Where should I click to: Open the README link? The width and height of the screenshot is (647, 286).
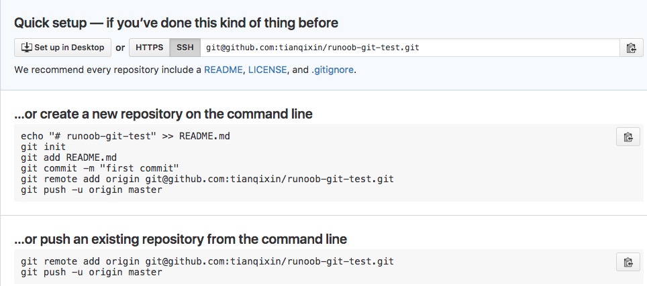click(223, 70)
